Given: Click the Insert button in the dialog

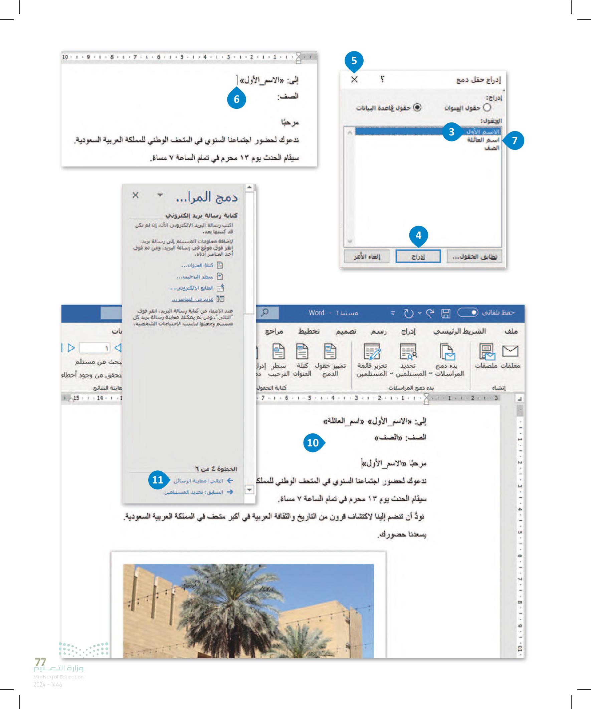Looking at the screenshot, I should pyautogui.click(x=418, y=257).
